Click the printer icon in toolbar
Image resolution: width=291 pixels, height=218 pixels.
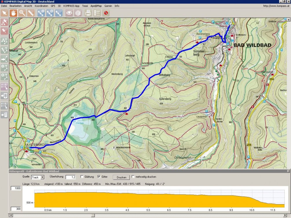click(x=88, y=13)
